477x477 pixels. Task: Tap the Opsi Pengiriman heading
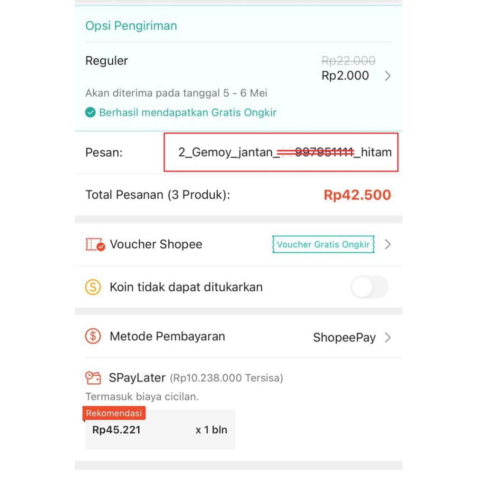point(131,26)
